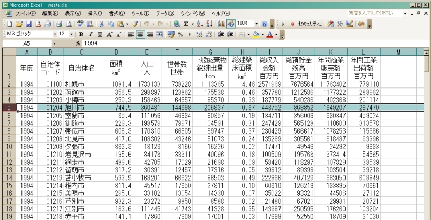Click the Save icon in toolbar
This screenshot has height=220, width=431.
pyautogui.click(x=29, y=24)
